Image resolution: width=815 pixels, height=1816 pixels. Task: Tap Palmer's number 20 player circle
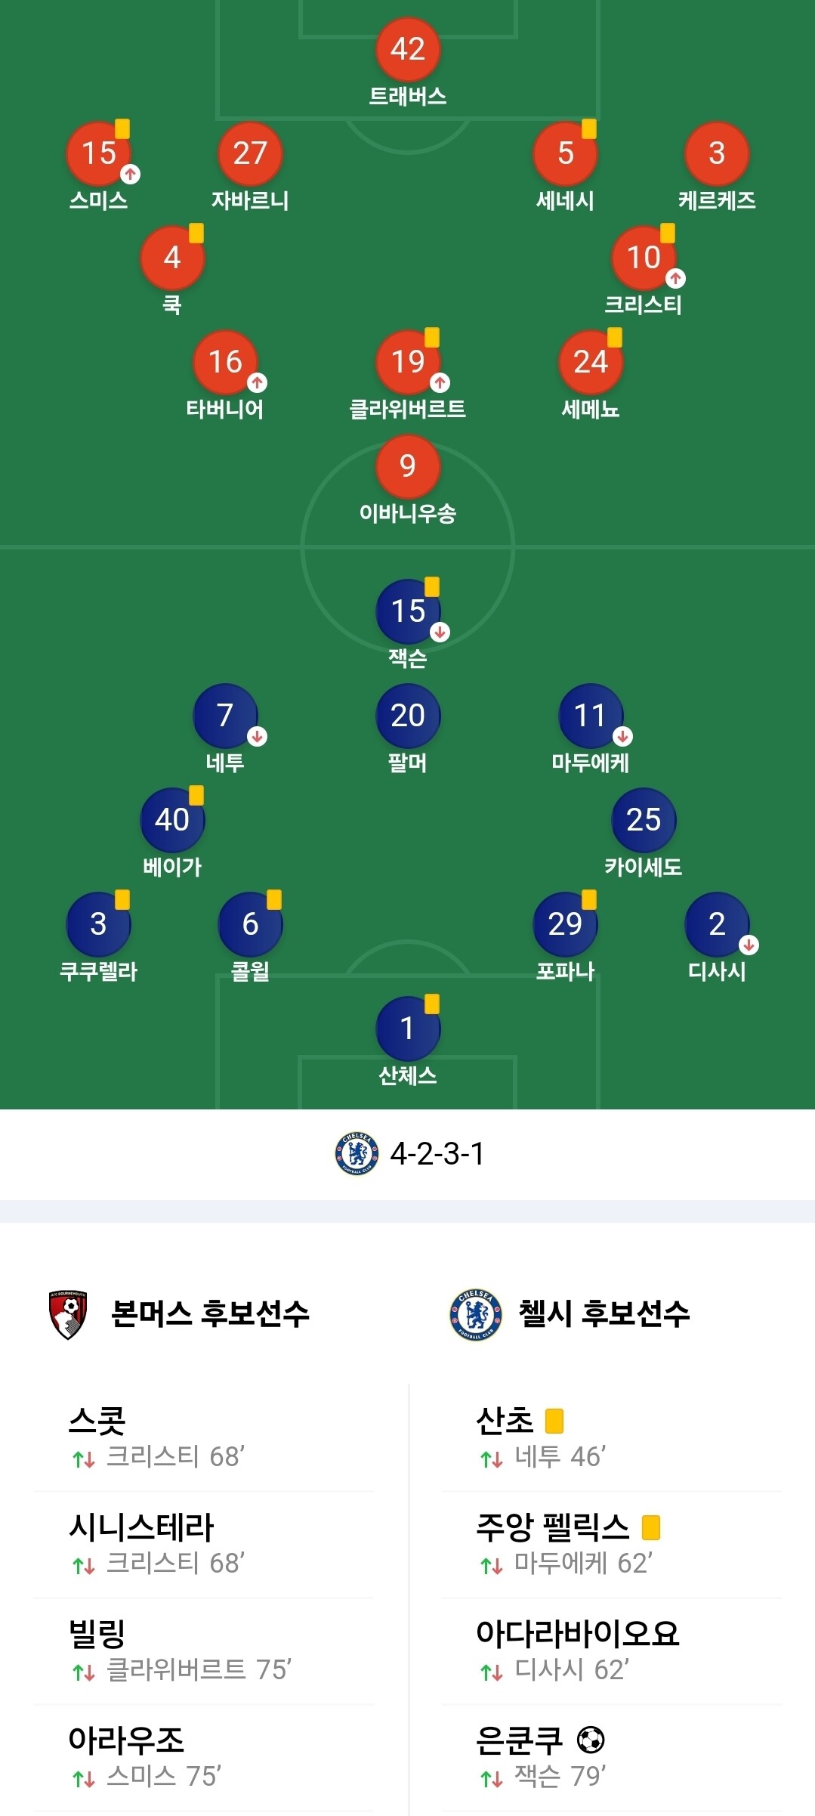408,715
